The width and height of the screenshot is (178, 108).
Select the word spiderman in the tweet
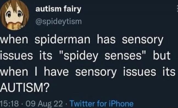point(62,40)
